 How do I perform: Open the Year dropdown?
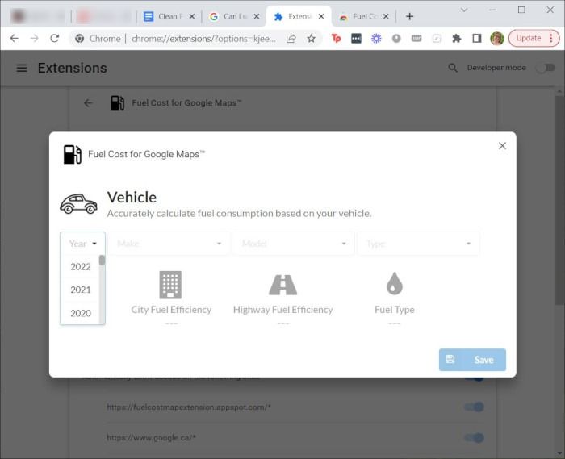83,244
